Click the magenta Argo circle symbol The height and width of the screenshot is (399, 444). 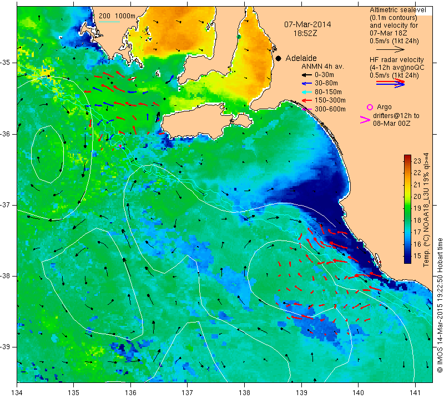pyautogui.click(x=370, y=107)
